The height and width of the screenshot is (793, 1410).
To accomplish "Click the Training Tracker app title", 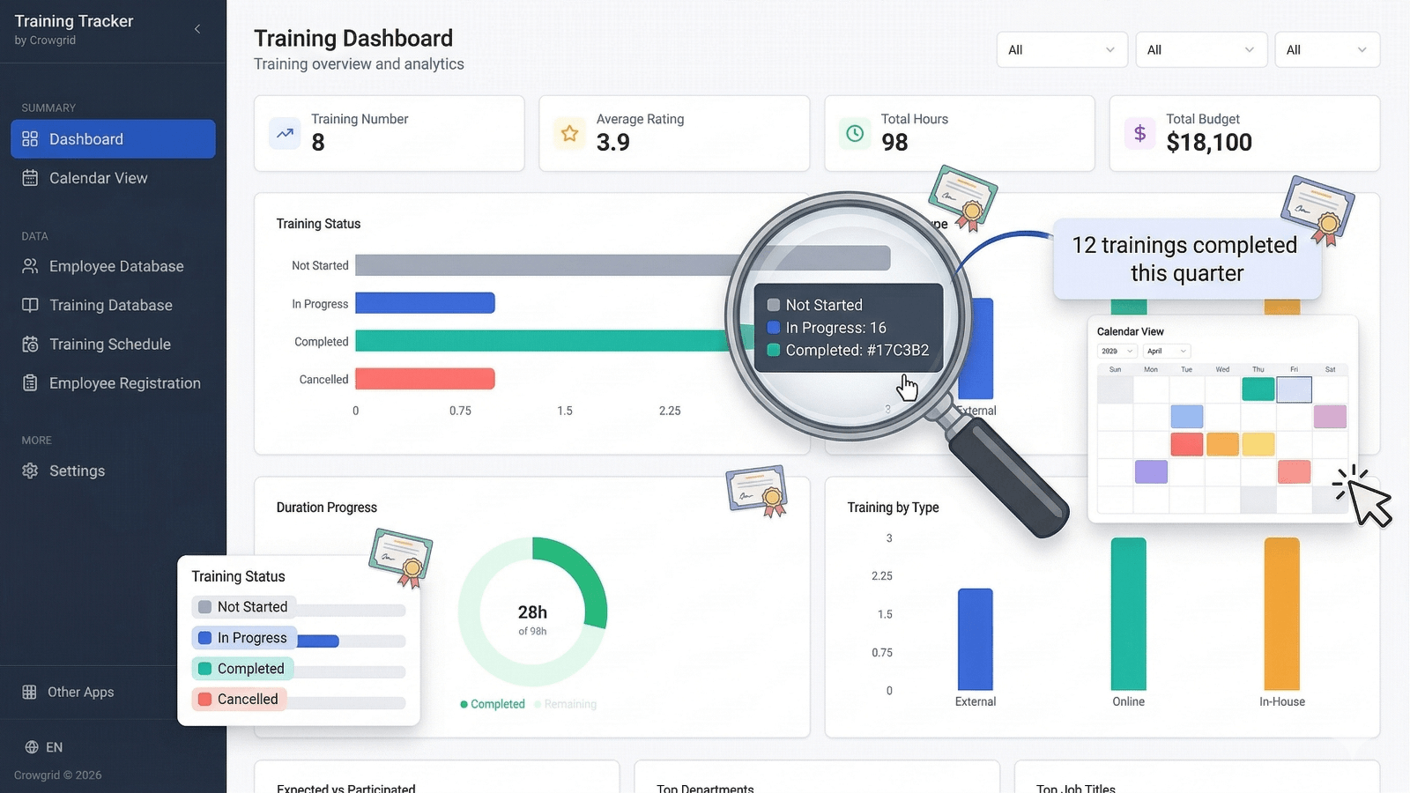I will click(74, 21).
